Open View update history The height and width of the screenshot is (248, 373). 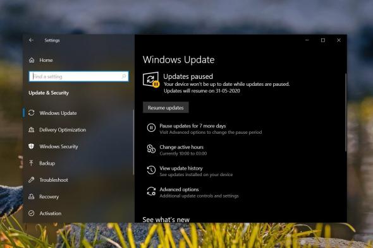point(181,168)
